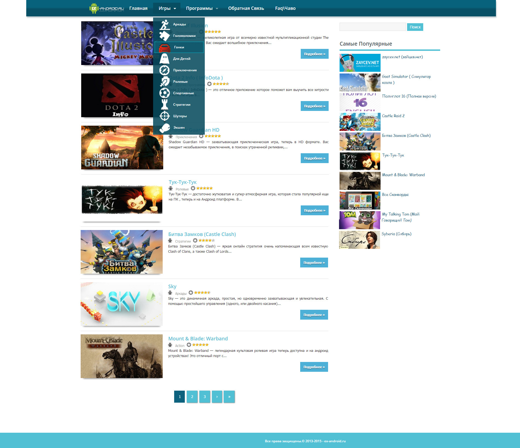
Task: Click the Action category tag under Mount & Blade
Action: (180, 346)
